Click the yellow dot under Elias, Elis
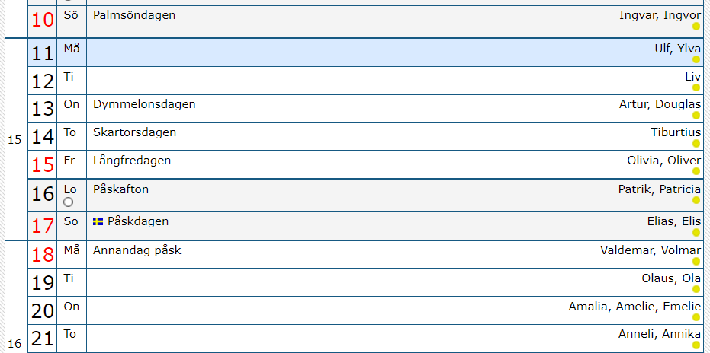Viewport: 710px width, 353px height. point(696,232)
